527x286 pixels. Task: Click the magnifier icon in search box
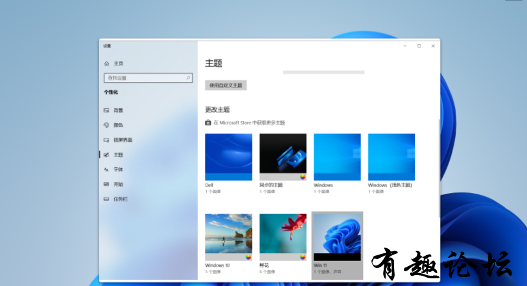188,78
